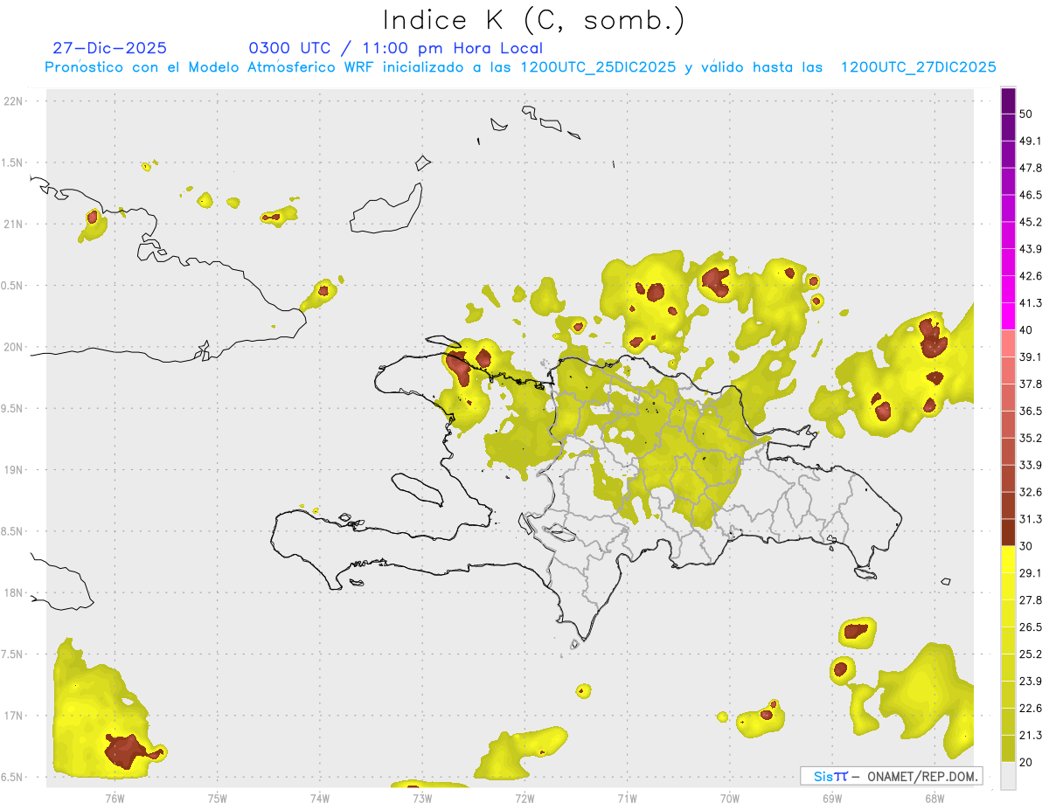Click the "72W" longitude label

tap(524, 798)
